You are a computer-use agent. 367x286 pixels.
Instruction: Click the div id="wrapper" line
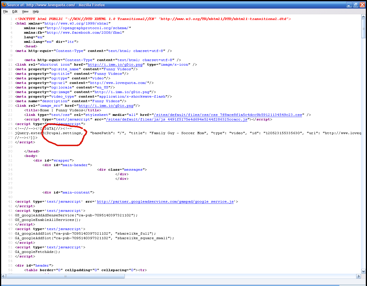pyautogui.click(x=54, y=160)
